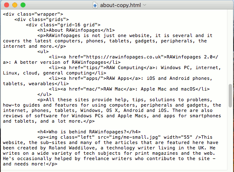Click the 'About RAWinfopages' h1 heading text
234x172 pixels.
point(75,30)
